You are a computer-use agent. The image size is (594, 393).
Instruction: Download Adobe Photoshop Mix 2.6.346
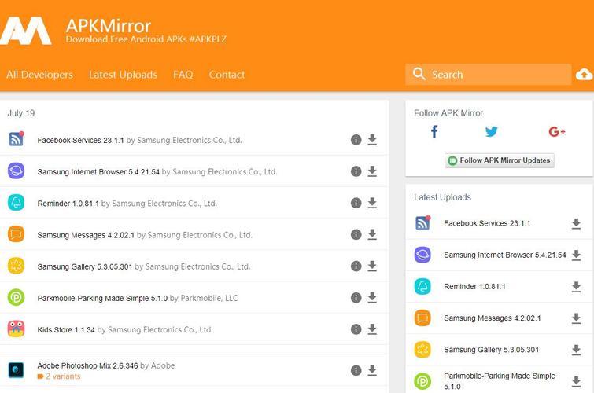click(x=372, y=370)
